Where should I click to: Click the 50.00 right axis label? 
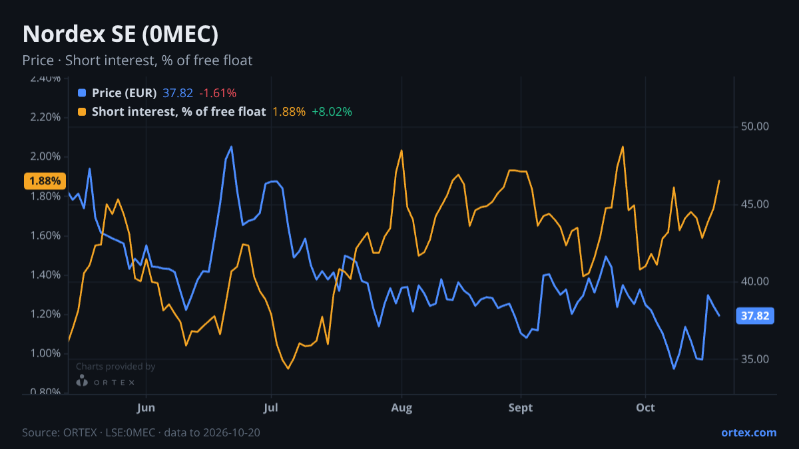click(x=755, y=126)
